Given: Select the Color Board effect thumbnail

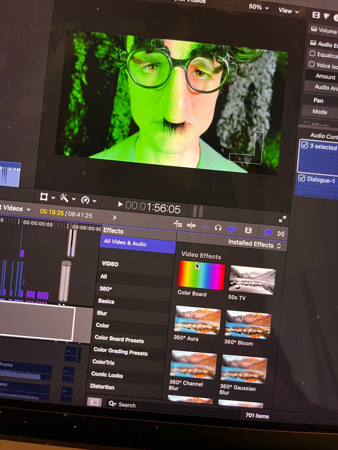Looking at the screenshot, I should pos(201,275).
